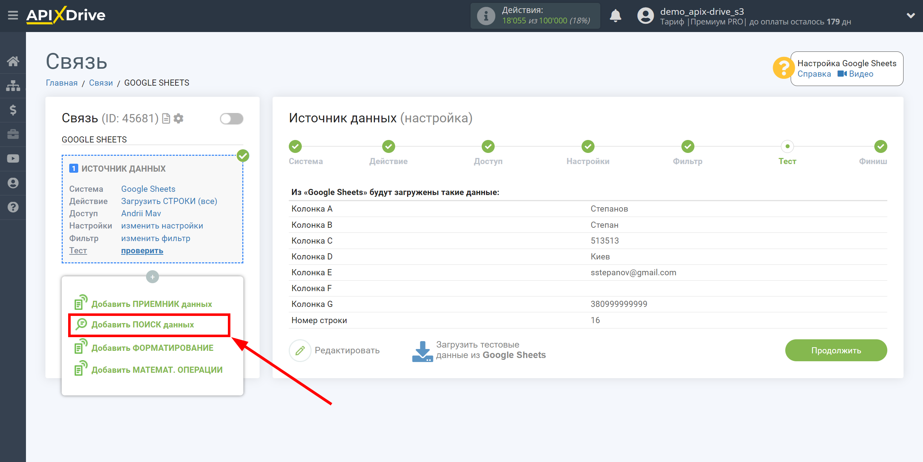This screenshot has height=462, width=923.
Task: Toggle the connection on/off switch
Action: point(231,119)
